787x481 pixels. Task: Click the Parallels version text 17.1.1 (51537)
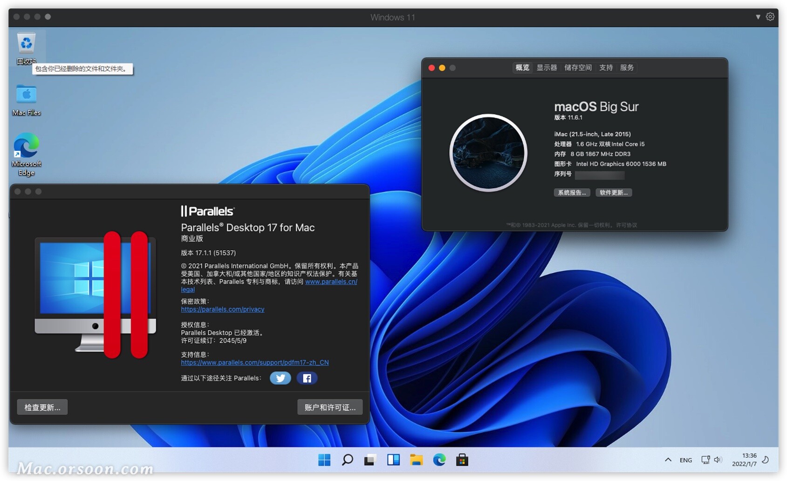point(208,253)
